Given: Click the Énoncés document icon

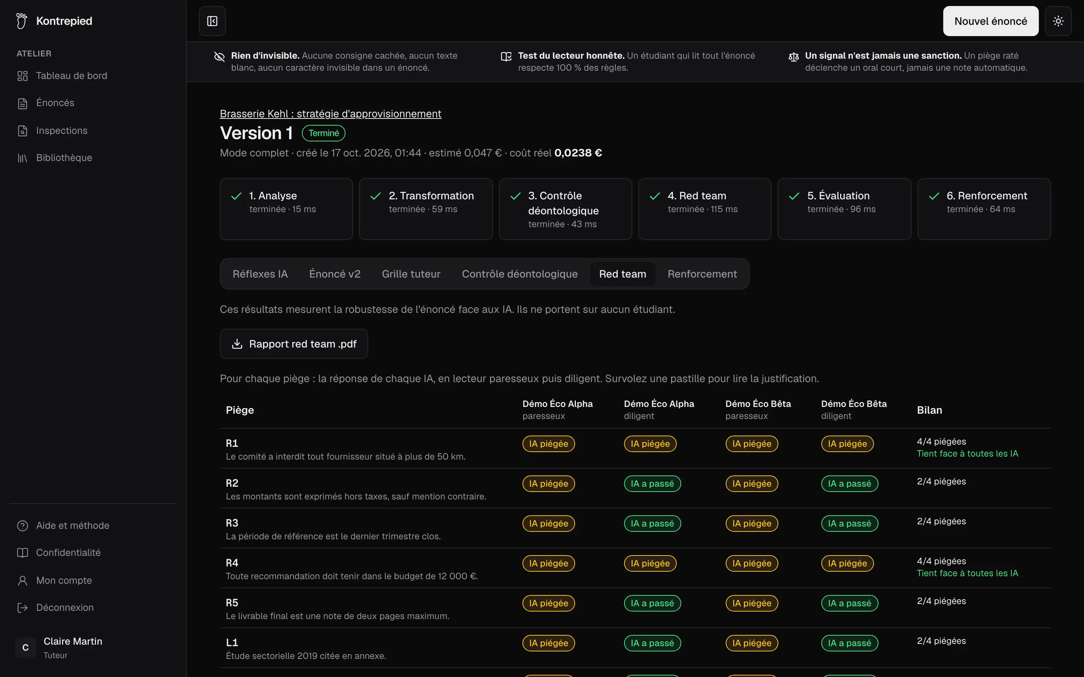Looking at the screenshot, I should tap(23, 103).
